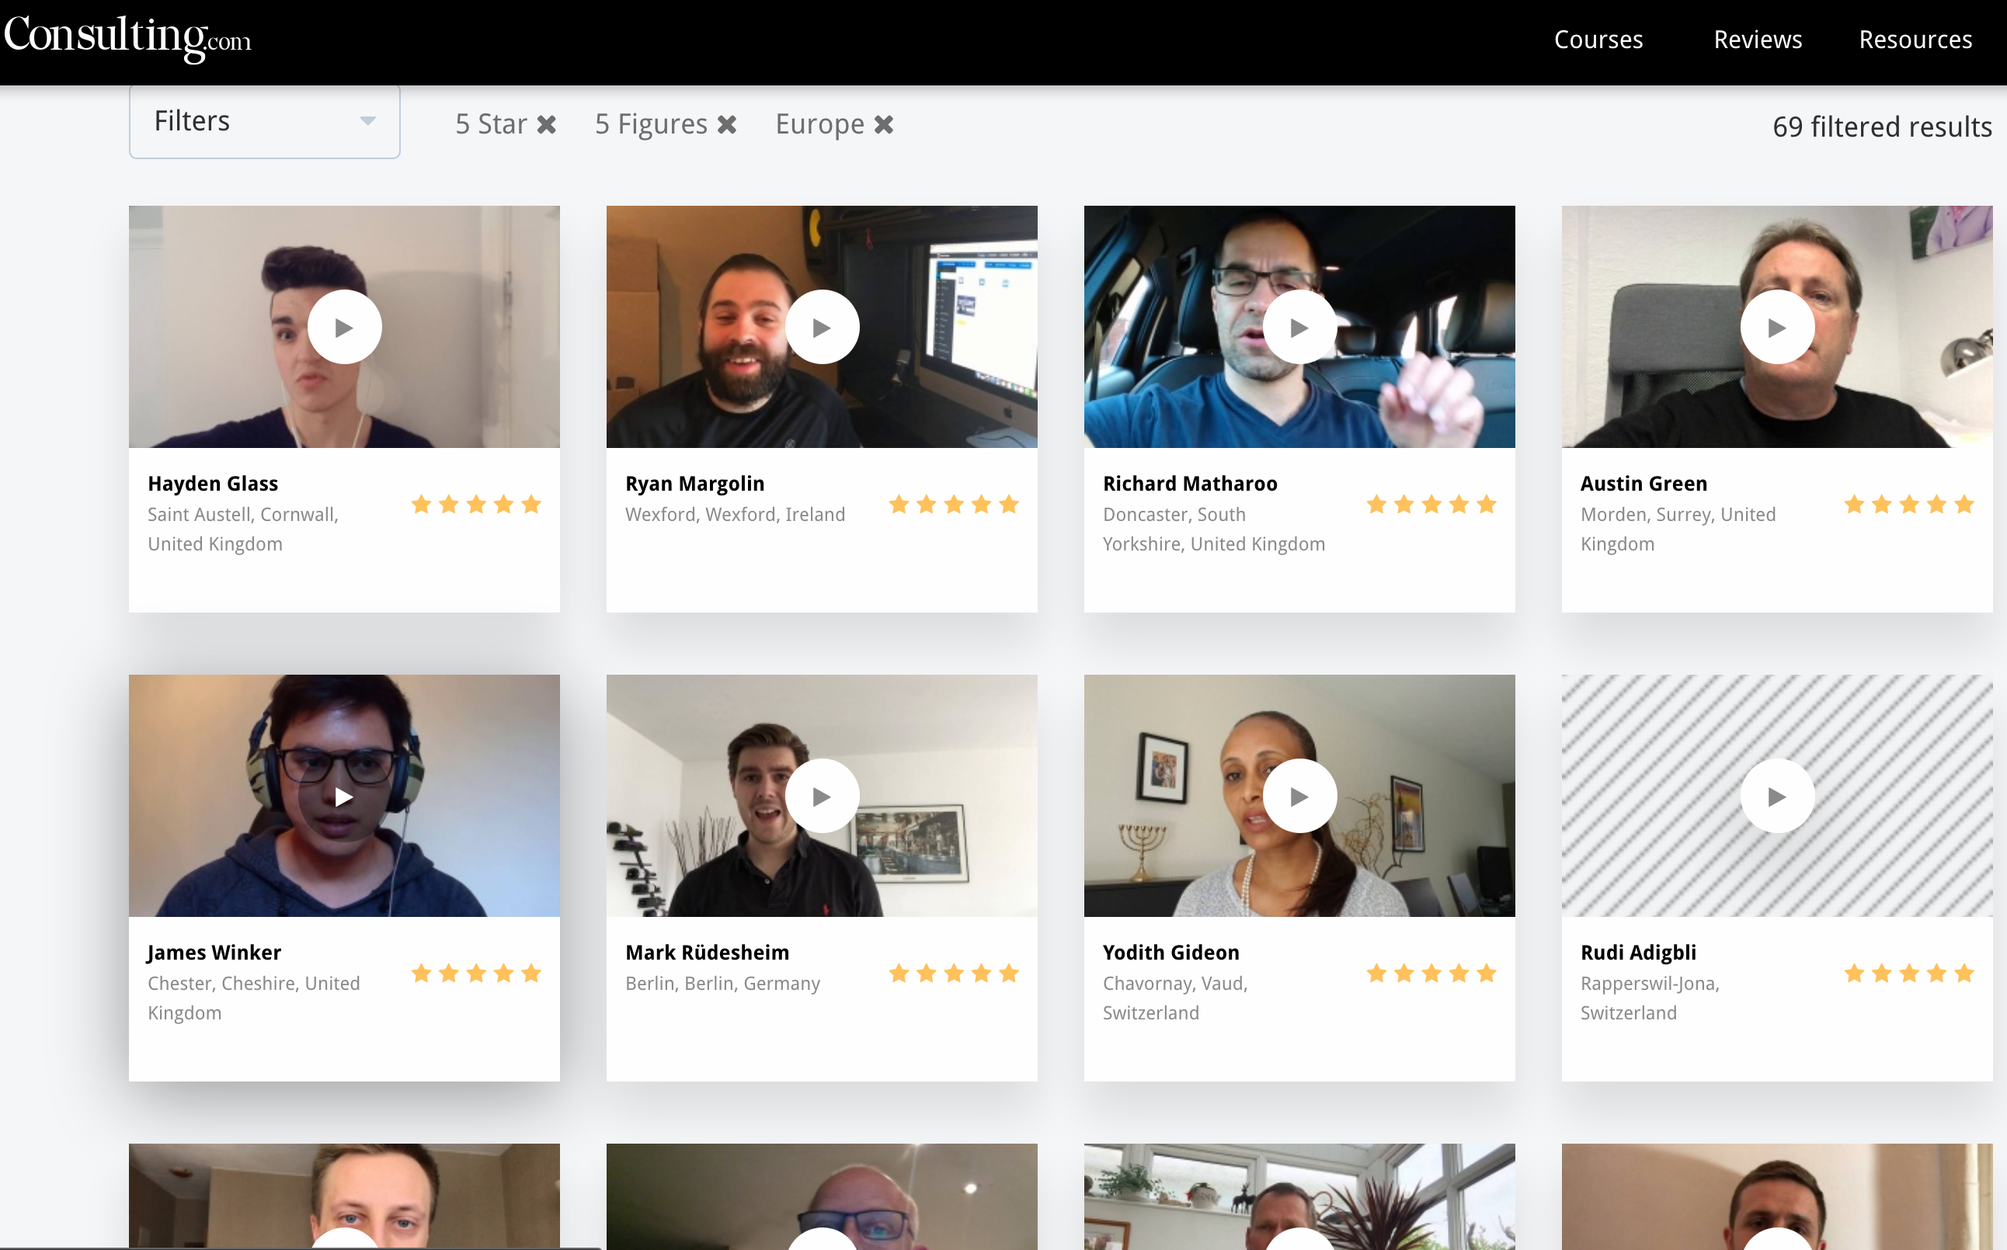2007x1250 pixels.
Task: Start Austin Green's video
Action: pyautogui.click(x=1776, y=328)
